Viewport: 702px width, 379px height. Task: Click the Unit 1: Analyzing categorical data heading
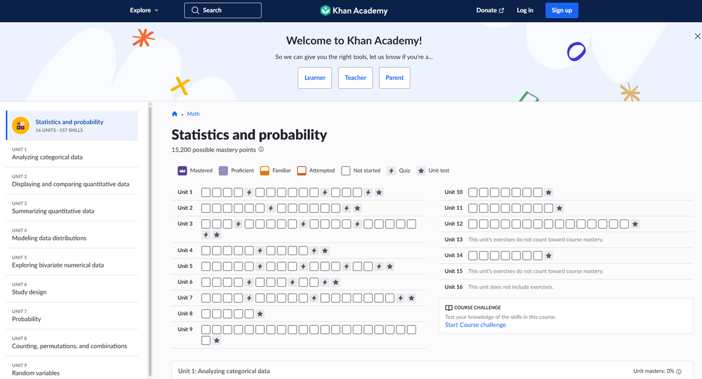point(224,371)
